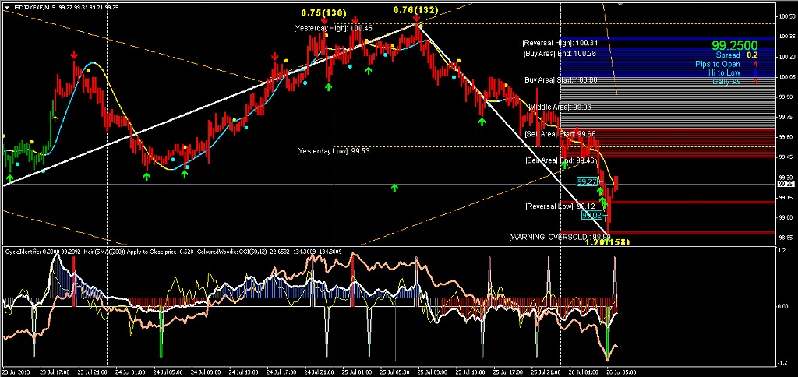Click the 98.85 price scale label
The height and width of the screenshot is (377, 798).
click(786, 238)
